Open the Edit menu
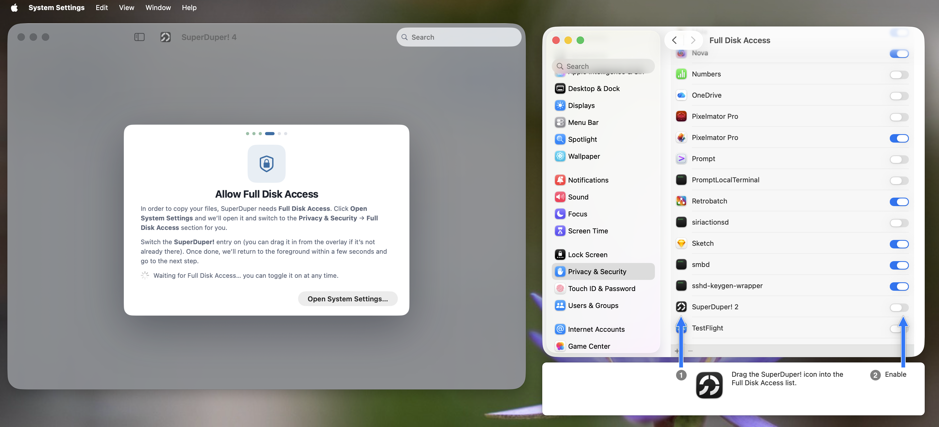 [x=102, y=8]
